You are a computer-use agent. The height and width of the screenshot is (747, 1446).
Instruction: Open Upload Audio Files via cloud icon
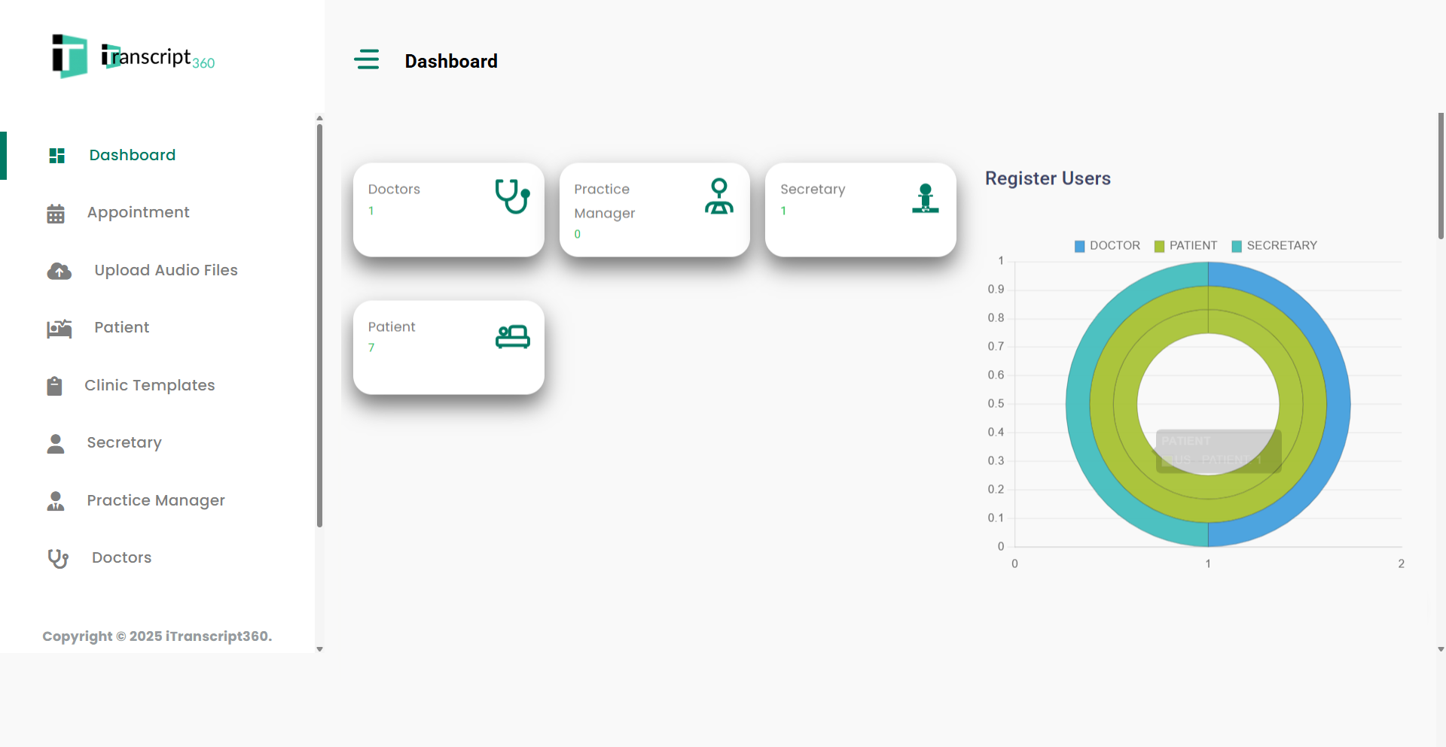pyautogui.click(x=59, y=271)
